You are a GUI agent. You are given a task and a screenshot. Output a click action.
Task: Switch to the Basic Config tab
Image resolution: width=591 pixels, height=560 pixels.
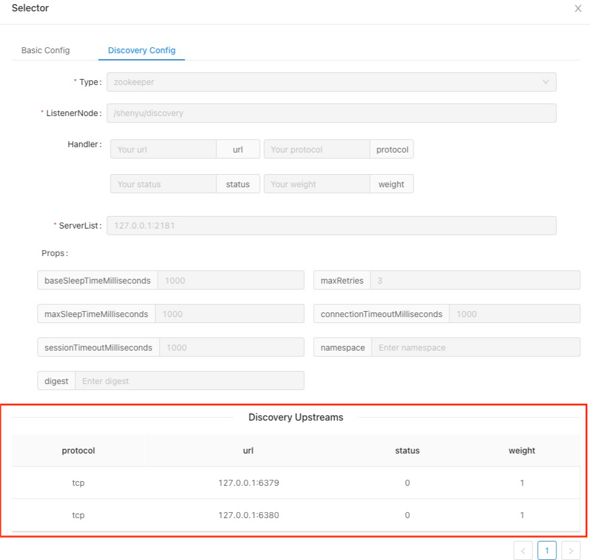[x=45, y=50]
